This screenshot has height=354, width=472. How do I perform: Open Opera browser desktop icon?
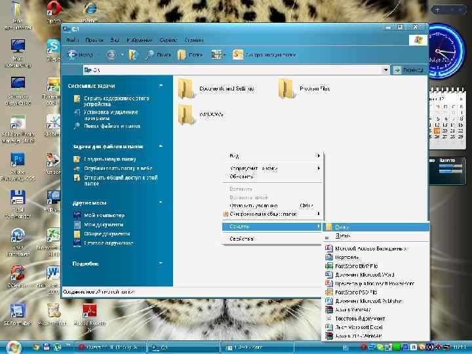tap(54, 12)
